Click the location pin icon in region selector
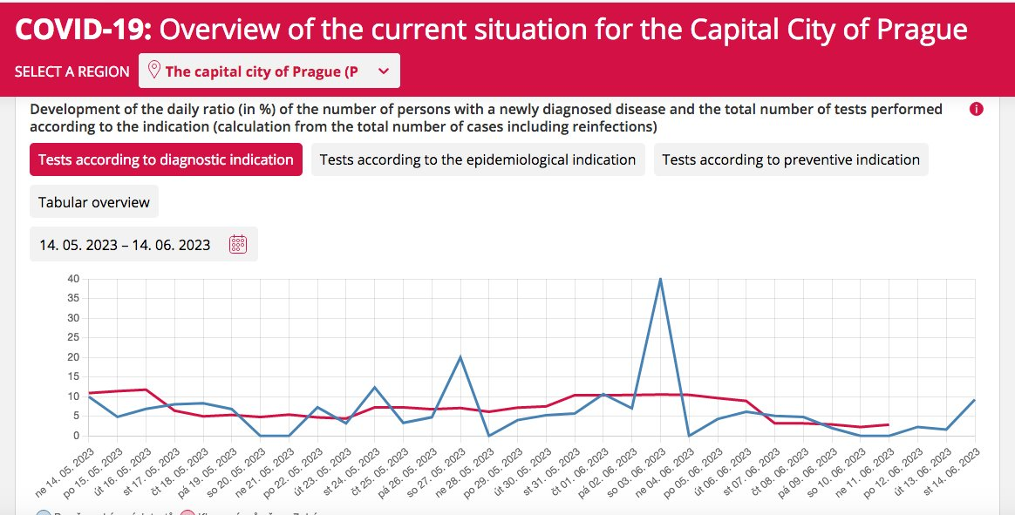The width and height of the screenshot is (1015, 515). (x=154, y=71)
